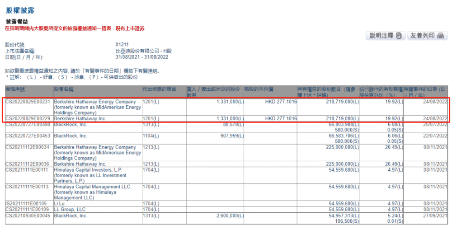Click the 1104(L) disclosure reason code
The width and height of the screenshot is (452, 225).
(x=151, y=136)
